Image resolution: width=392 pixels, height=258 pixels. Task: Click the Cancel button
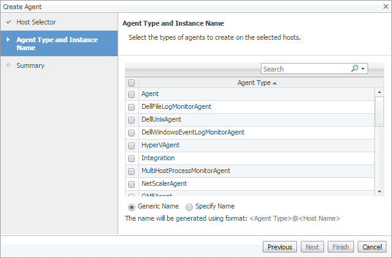coord(372,247)
